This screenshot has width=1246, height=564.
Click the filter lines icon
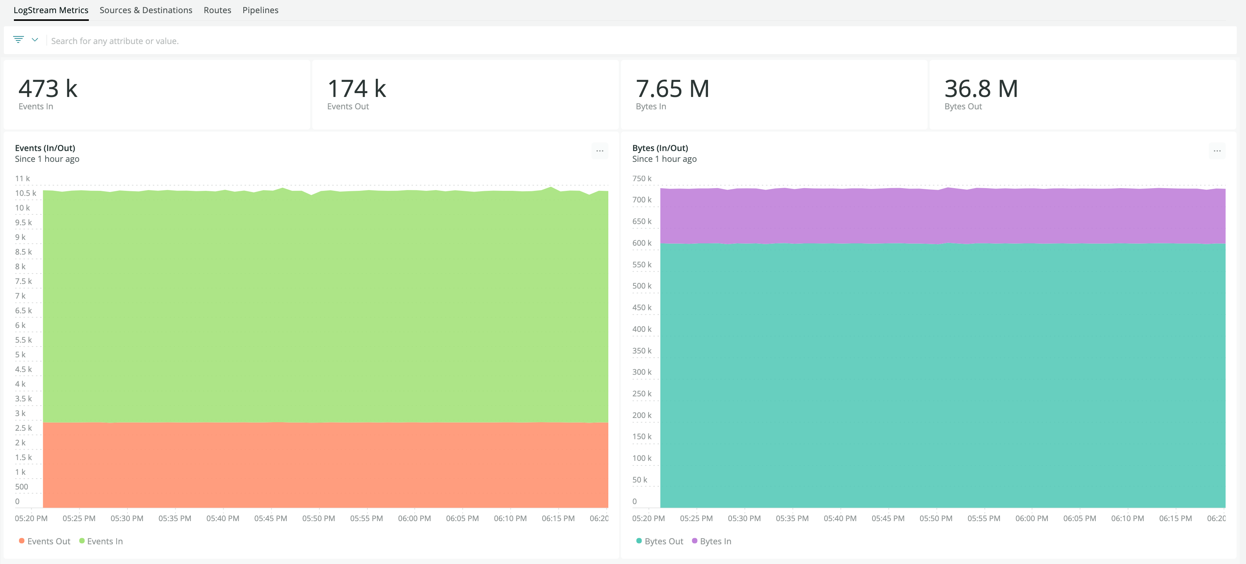click(x=19, y=40)
